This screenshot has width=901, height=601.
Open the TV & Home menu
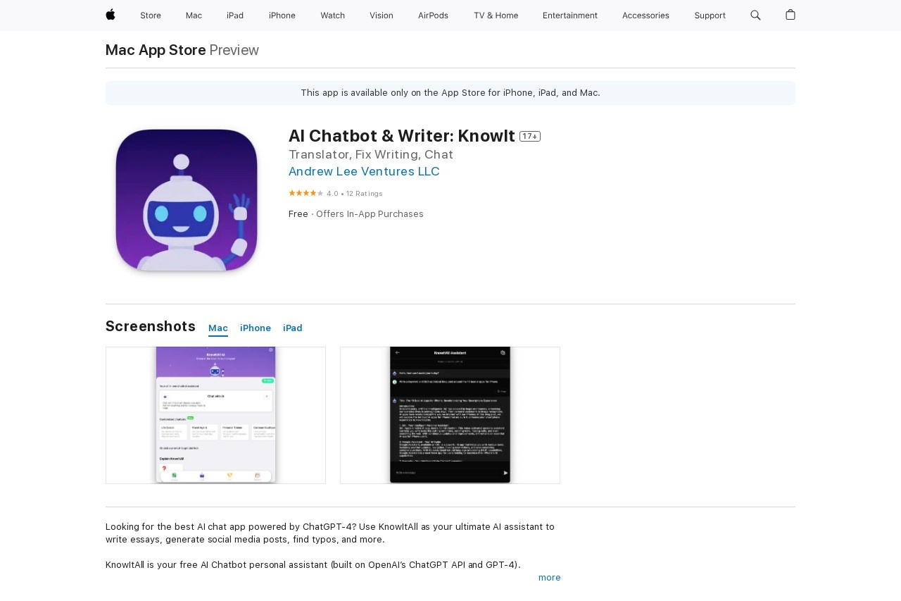coord(496,16)
